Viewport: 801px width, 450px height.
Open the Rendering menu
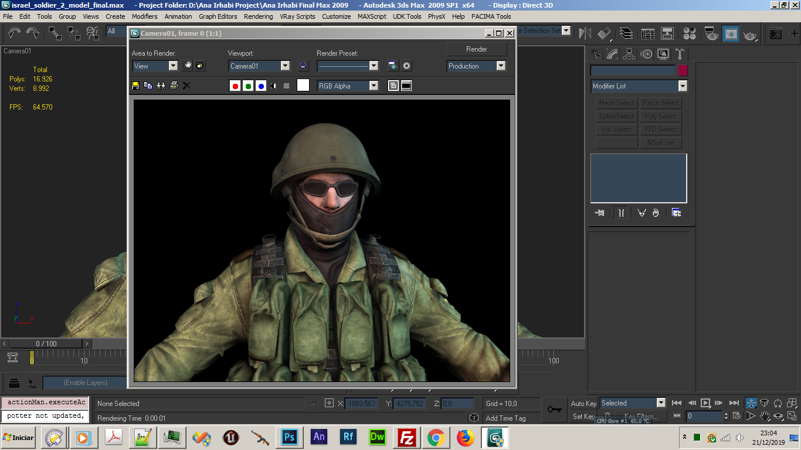click(x=258, y=16)
